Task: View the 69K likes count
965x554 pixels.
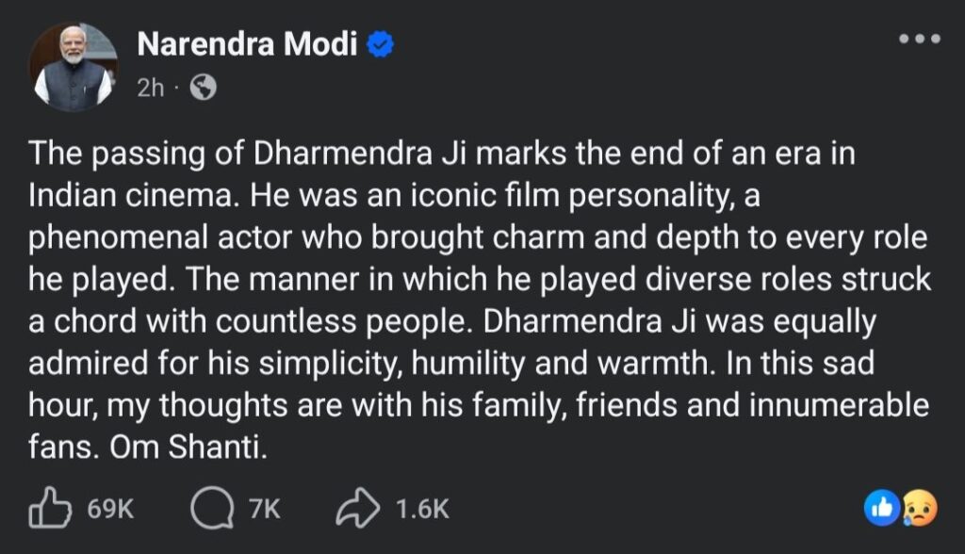Action: point(111,510)
